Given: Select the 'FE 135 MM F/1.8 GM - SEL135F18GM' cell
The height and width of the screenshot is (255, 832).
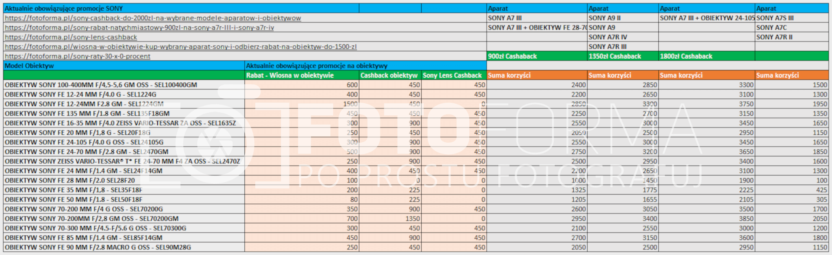Looking at the screenshot, I should coord(124,113).
